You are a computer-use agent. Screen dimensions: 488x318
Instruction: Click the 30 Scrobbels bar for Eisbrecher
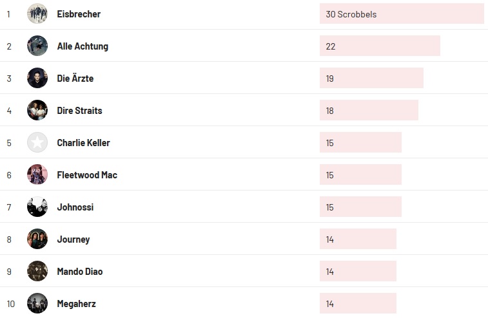(401, 14)
